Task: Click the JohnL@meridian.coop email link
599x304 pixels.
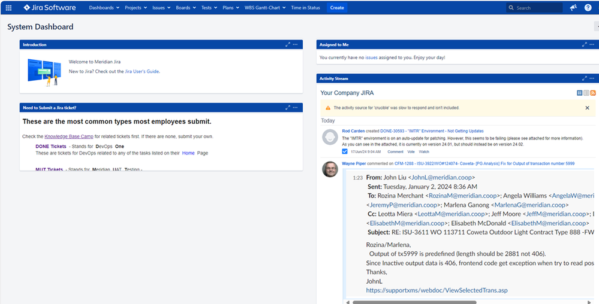Action: 442,177
